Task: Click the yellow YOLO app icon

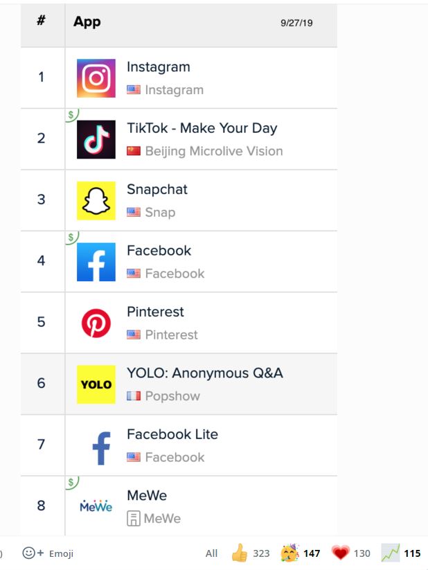Action: (x=96, y=384)
